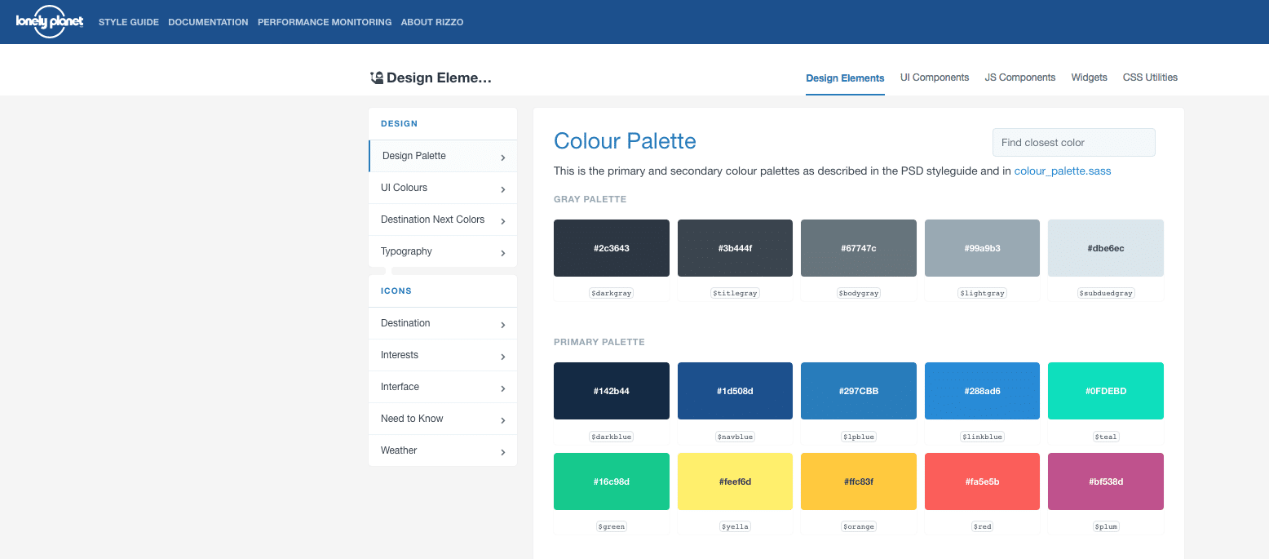Expand the Design Palette chevron
This screenshot has width=1269, height=559.
click(x=503, y=157)
